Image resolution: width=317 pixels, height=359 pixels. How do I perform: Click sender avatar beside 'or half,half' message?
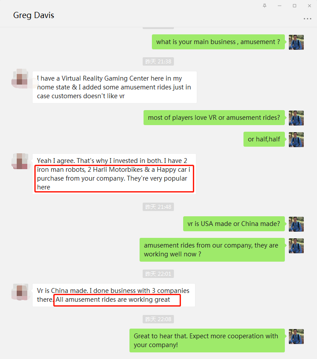tap(296, 140)
